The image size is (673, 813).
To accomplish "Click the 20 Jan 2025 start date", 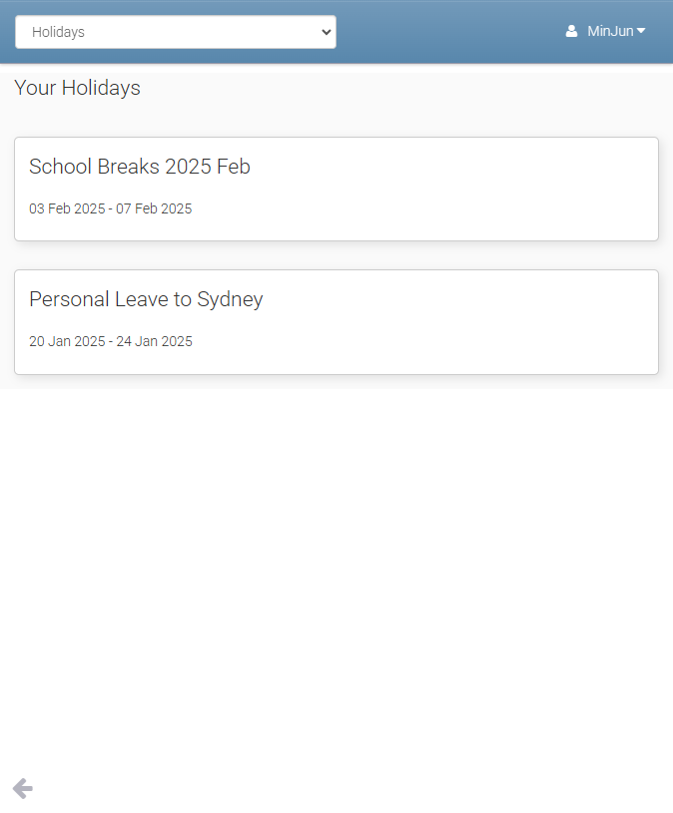I will (67, 341).
